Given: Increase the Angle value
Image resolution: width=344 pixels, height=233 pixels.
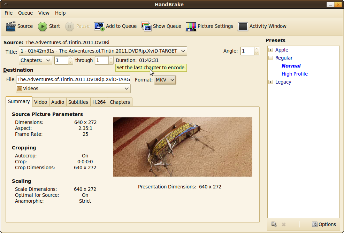Looking at the screenshot, I should coord(257,49).
